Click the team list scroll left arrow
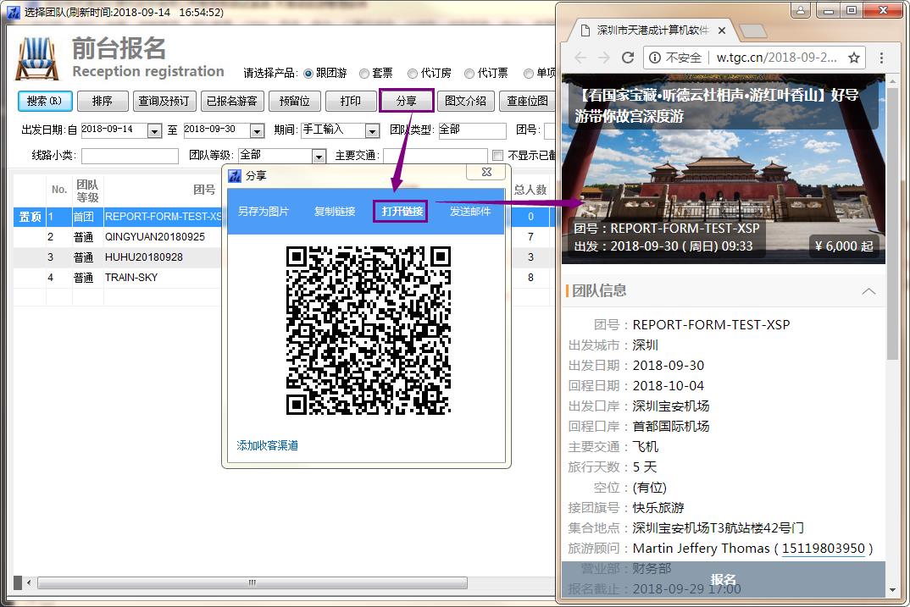Viewport: 910px width, 607px height. coord(29,582)
